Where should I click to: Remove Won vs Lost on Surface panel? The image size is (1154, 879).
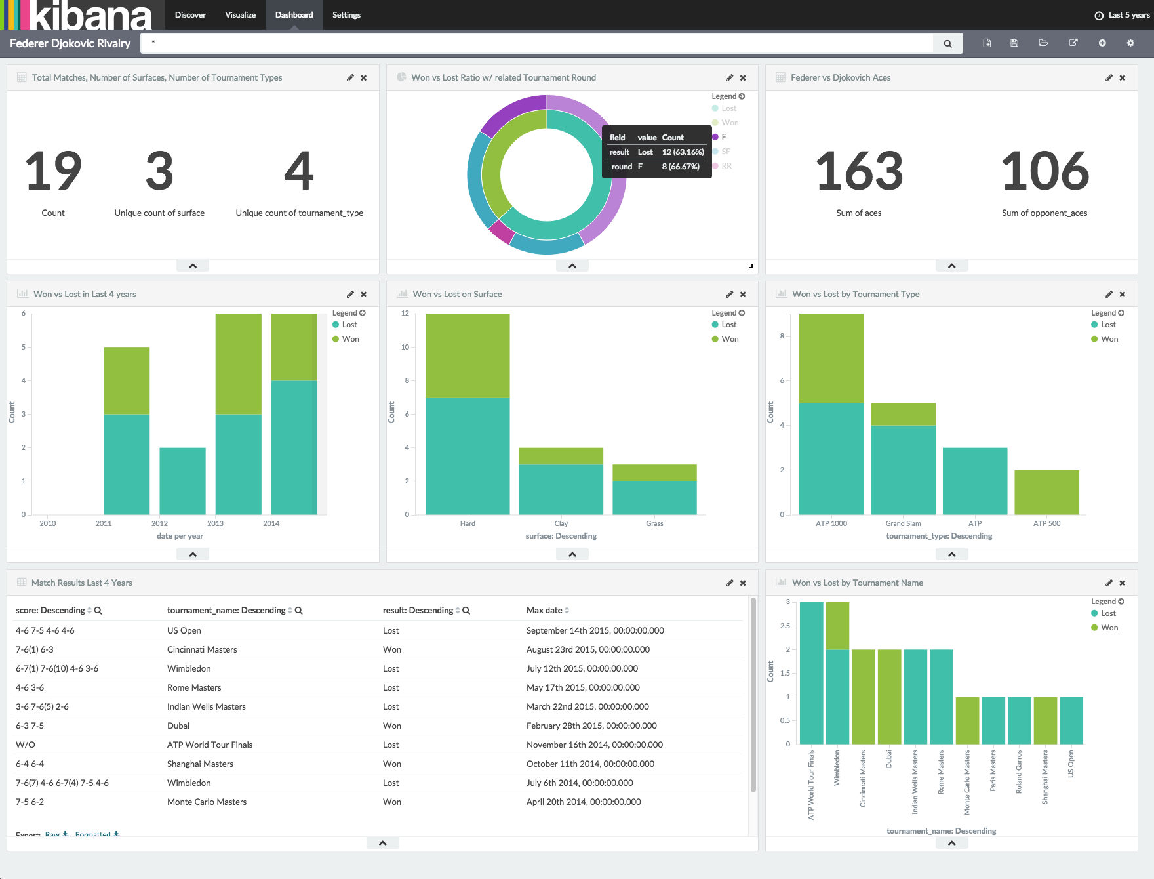tap(743, 294)
